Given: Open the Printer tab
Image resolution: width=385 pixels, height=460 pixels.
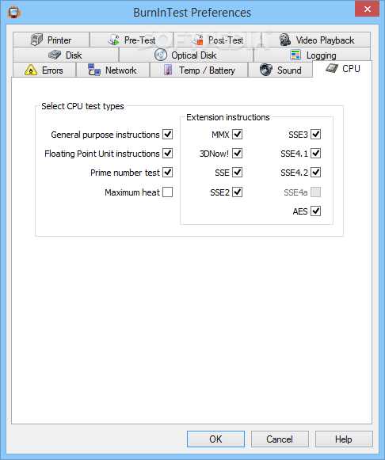Looking at the screenshot, I should click(x=51, y=40).
